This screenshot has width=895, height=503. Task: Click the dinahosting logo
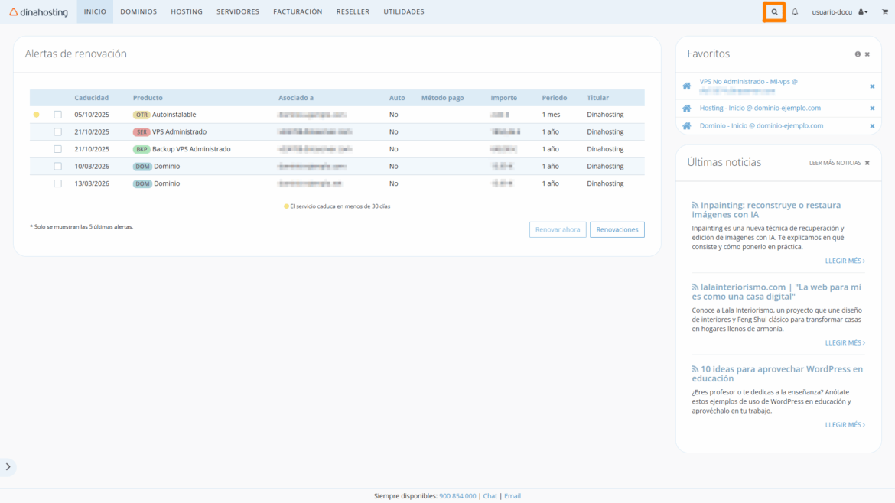point(38,11)
